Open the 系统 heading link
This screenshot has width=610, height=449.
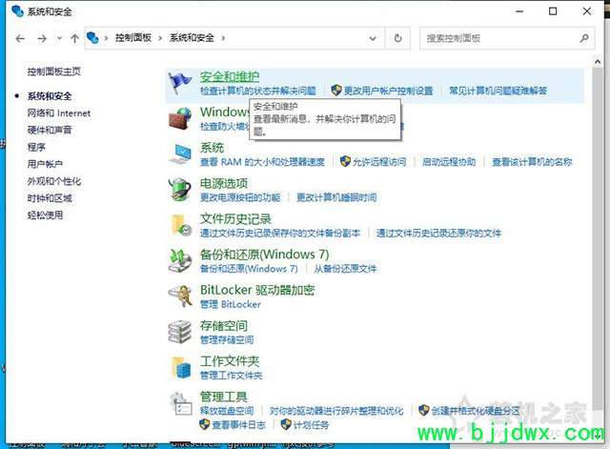point(212,148)
